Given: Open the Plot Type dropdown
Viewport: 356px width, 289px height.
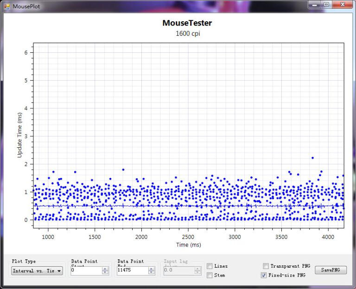Looking at the screenshot, I should tap(37, 271).
